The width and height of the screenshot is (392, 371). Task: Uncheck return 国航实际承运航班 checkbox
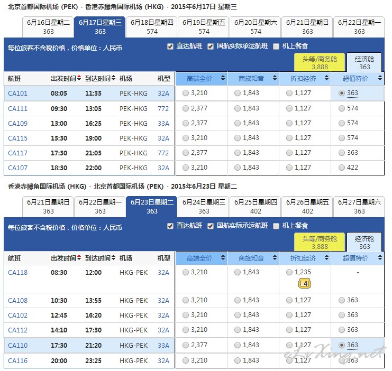[x=211, y=226]
